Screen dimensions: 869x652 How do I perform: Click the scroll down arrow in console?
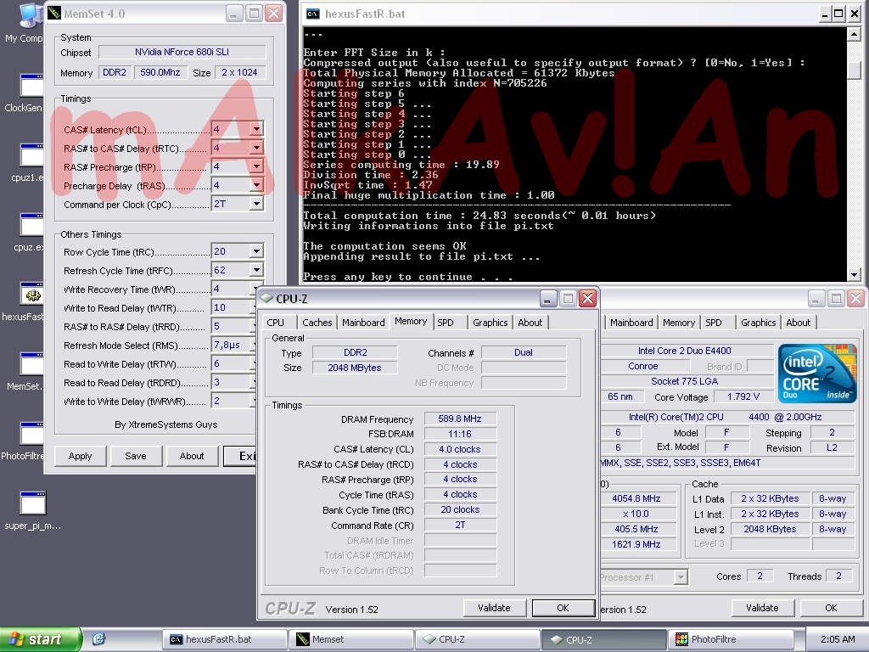point(854,274)
